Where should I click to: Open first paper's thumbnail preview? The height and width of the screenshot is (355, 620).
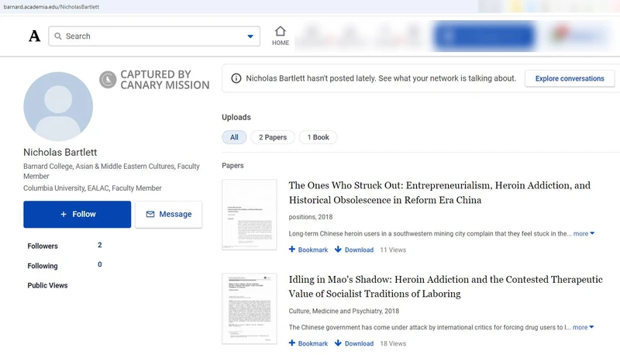249,215
